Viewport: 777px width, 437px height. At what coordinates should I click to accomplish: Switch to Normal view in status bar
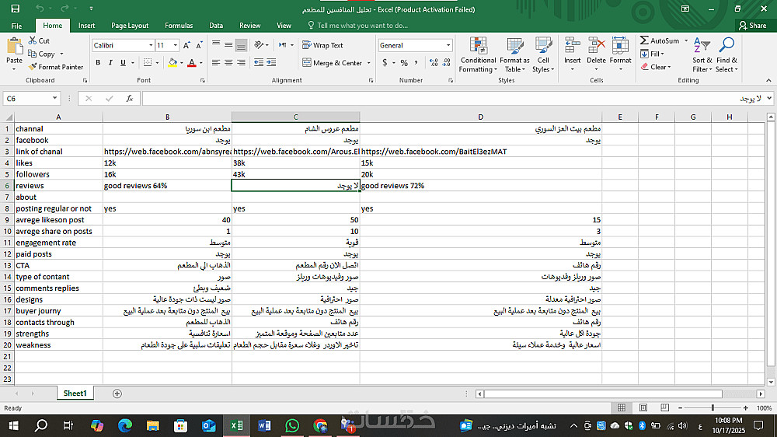[622, 407]
